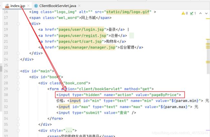Click the pages/manager/manager.jsp href value
The width and height of the screenshot is (210, 137).
(87, 47)
